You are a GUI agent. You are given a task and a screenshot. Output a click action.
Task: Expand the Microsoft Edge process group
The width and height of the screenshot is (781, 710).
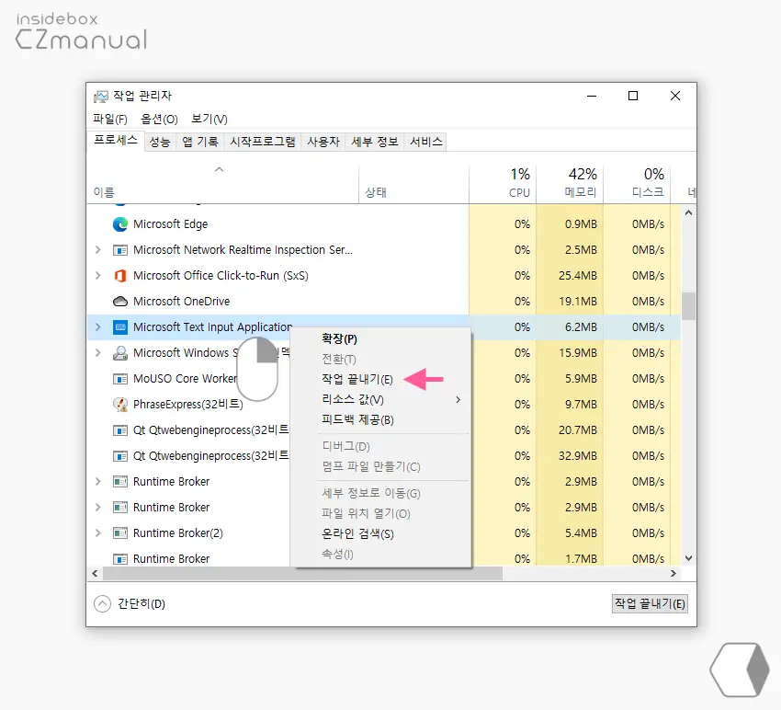(97, 223)
